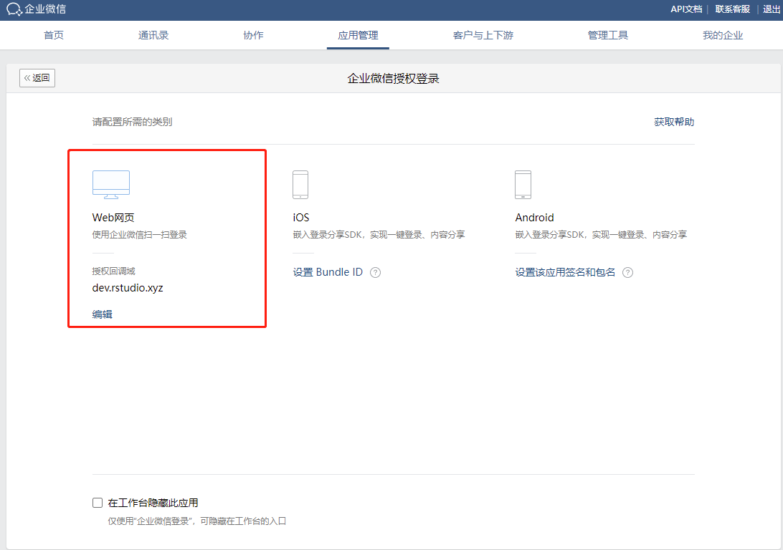This screenshot has height=550, width=783.
Task: Click the 设置 Bundle ID link
Action: point(328,272)
